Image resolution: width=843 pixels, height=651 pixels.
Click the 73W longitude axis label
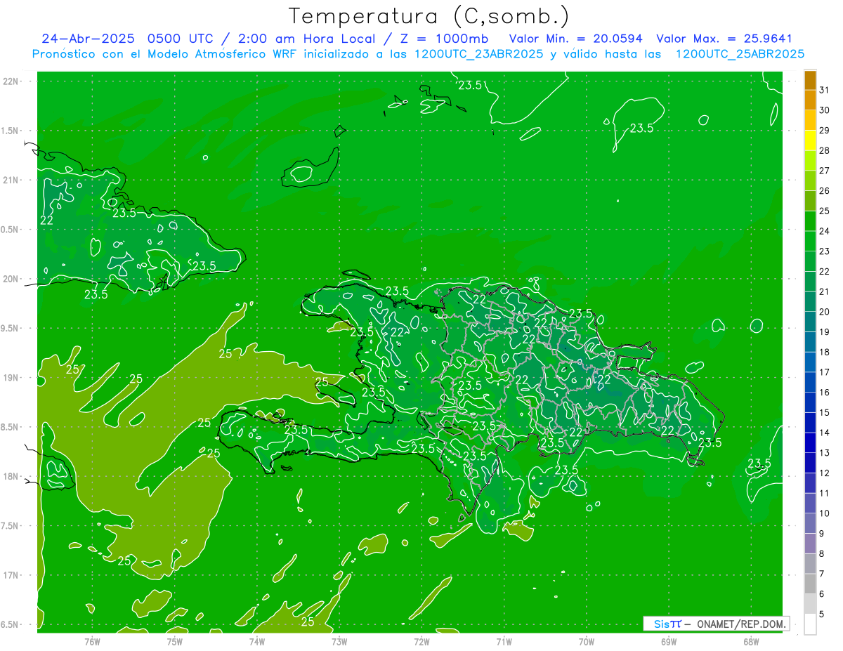[x=339, y=641]
